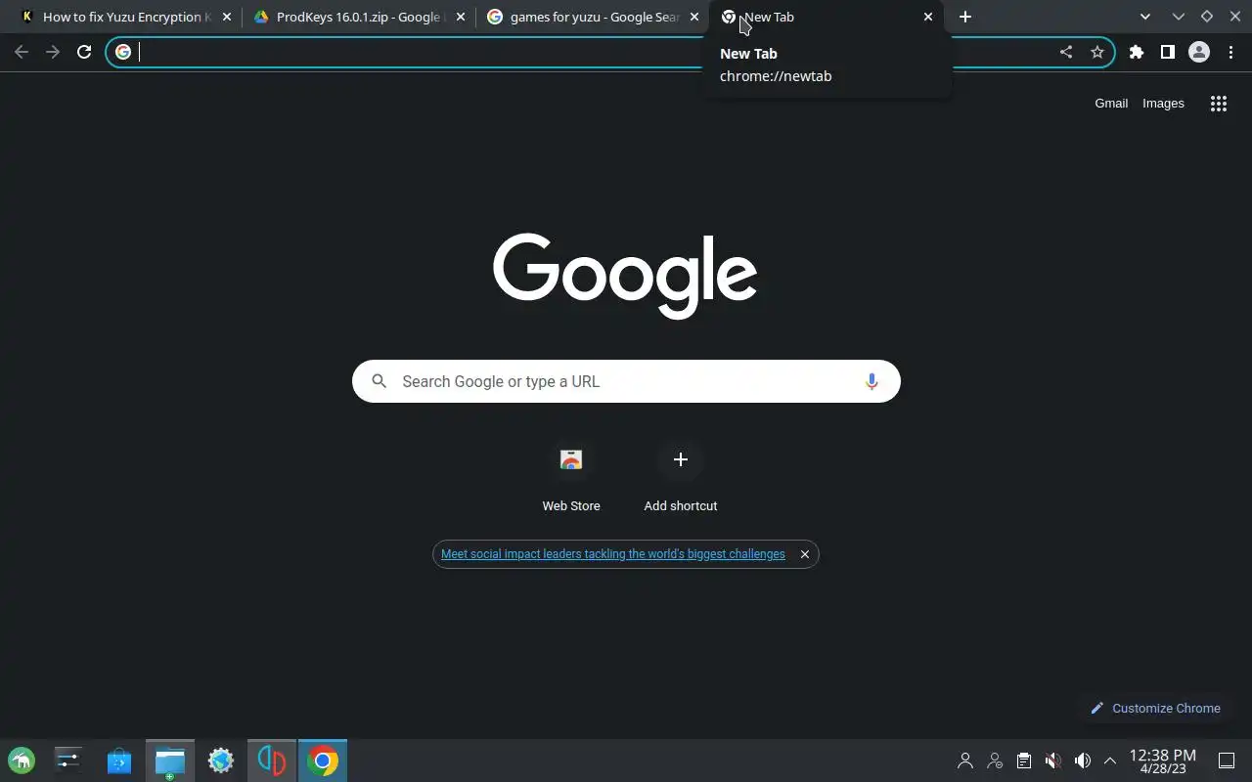Open the clock showing 12:38 PM
Viewport: 1252px width, 782px height.
pyautogui.click(x=1163, y=760)
